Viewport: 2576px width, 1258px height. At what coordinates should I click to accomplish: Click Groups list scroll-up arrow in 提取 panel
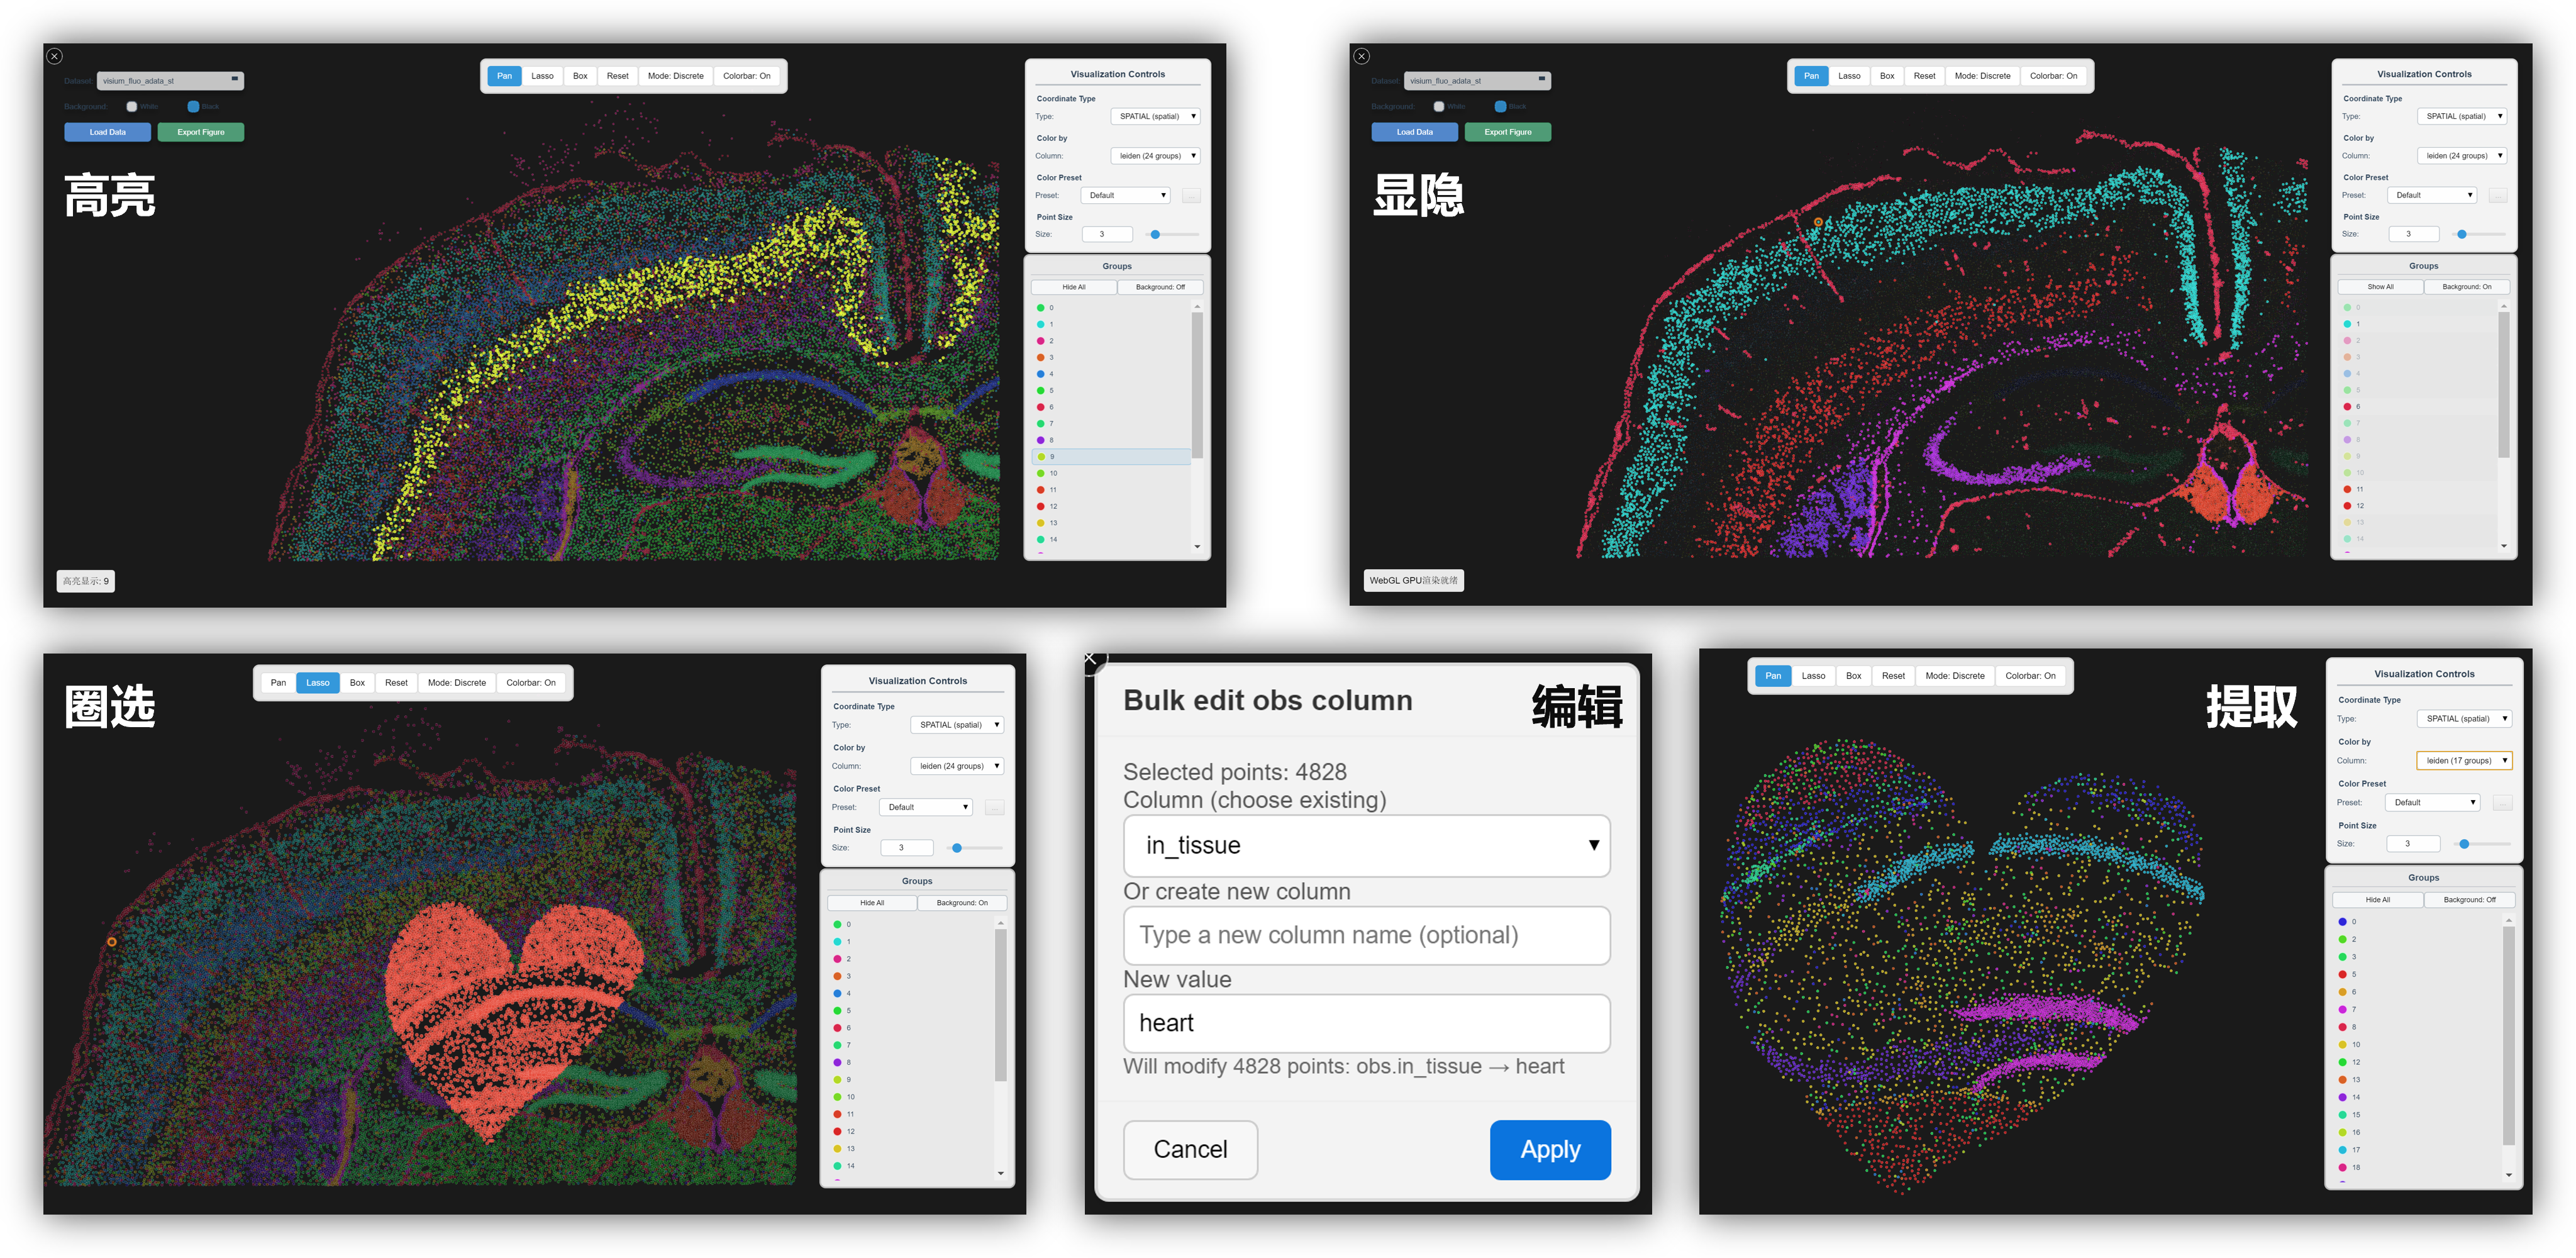(2508, 920)
